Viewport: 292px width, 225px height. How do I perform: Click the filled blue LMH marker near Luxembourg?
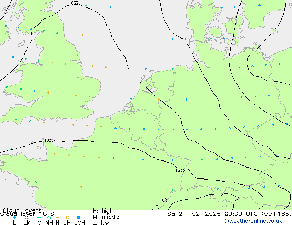tap(158, 129)
